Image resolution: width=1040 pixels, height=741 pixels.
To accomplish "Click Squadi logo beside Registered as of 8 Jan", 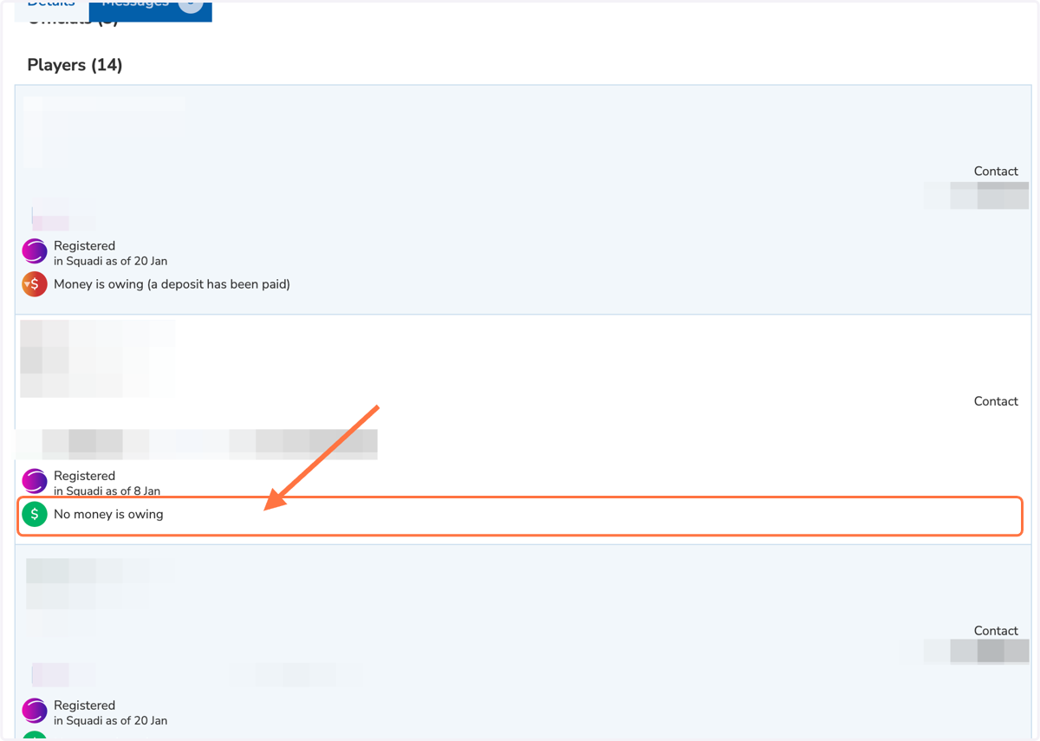I will (x=35, y=481).
